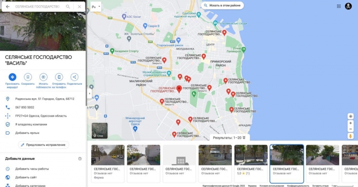Click Search this area button
The height and width of the screenshot is (187, 358).
pos(222,5)
